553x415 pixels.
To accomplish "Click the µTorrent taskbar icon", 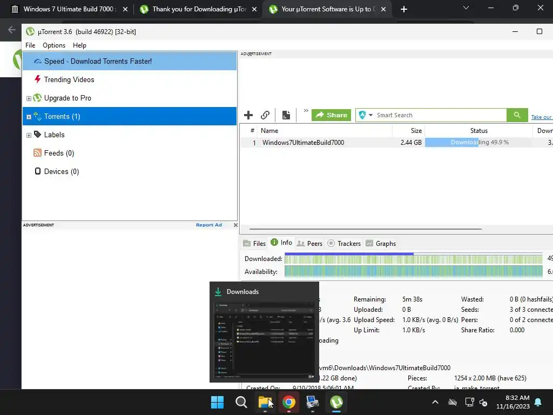I will pos(336,402).
